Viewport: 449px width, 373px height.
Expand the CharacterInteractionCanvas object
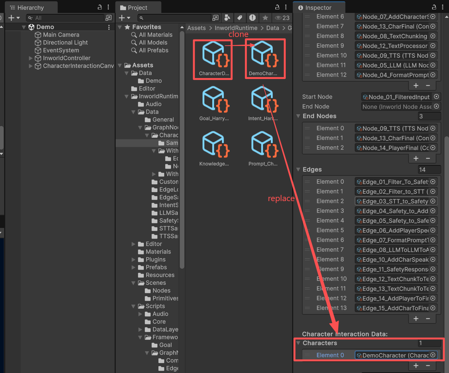click(x=31, y=66)
